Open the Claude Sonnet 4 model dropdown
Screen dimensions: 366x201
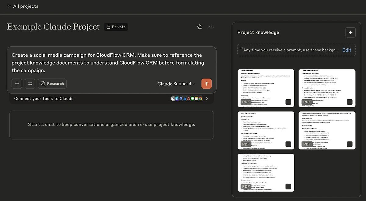click(x=176, y=84)
